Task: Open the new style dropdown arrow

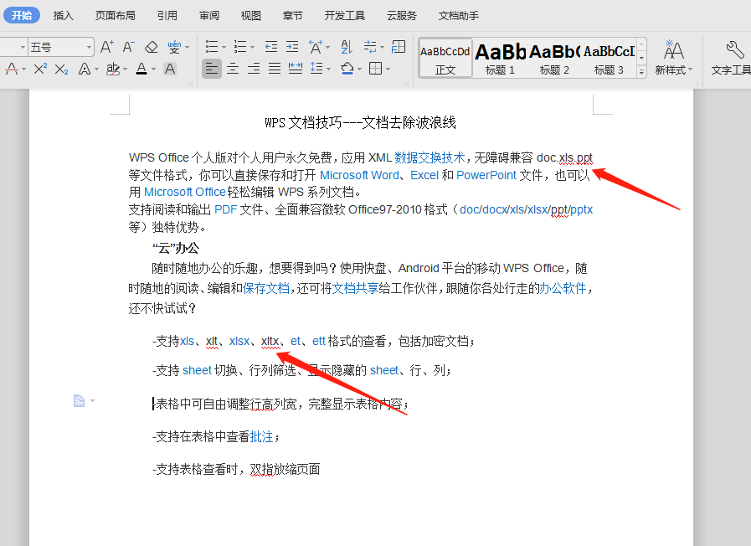Action: point(690,70)
